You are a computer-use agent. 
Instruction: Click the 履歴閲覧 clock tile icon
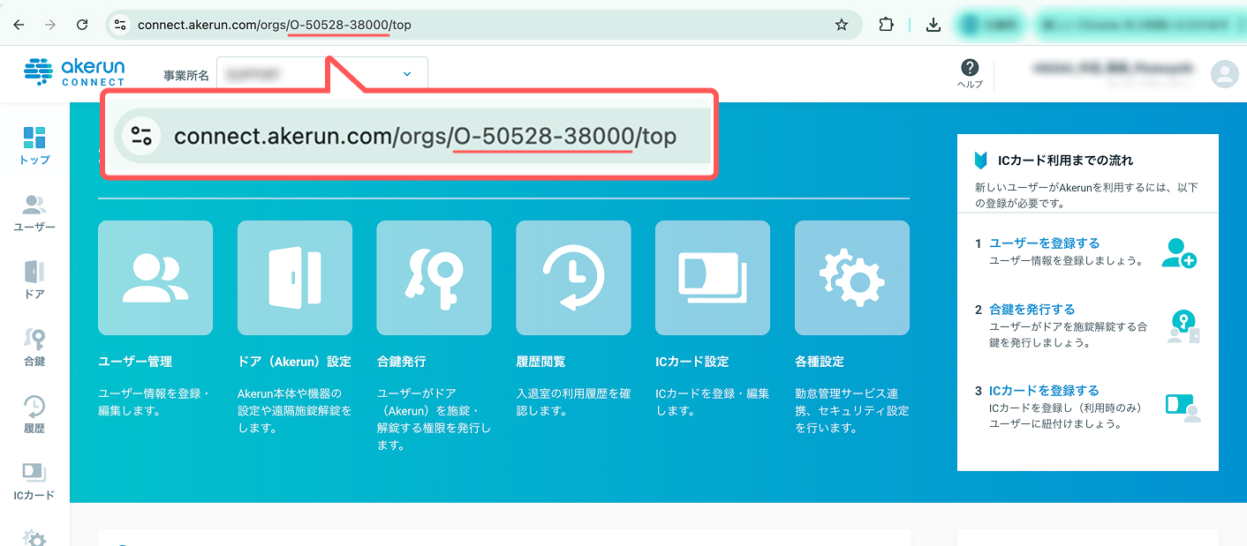point(573,278)
